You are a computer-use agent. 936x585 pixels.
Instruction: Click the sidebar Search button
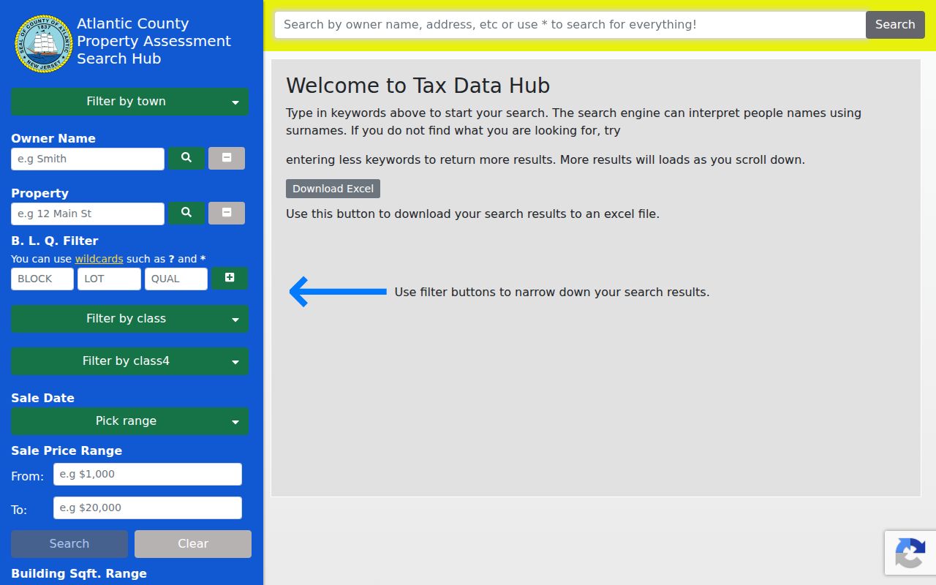coord(69,544)
